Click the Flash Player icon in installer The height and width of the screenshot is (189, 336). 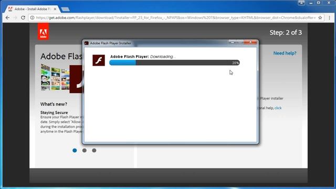click(x=99, y=60)
